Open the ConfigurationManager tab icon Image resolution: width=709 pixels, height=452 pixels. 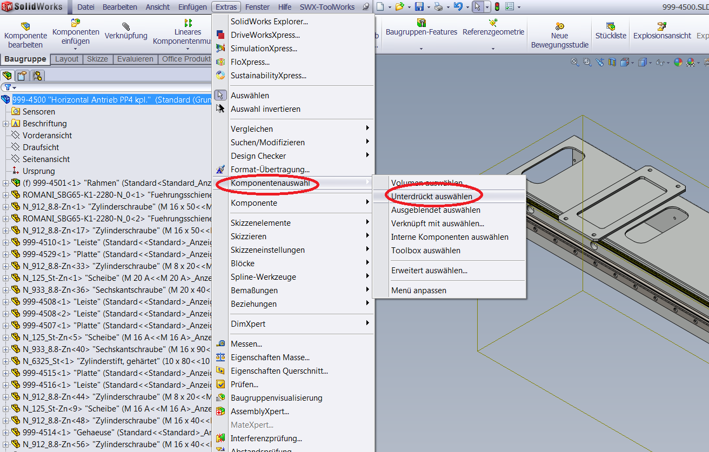37,76
